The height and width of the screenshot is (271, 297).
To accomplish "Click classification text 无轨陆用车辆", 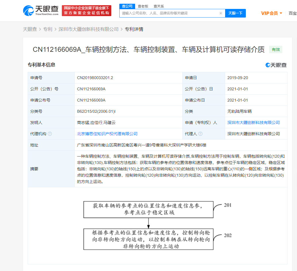I will pos(239,111).
